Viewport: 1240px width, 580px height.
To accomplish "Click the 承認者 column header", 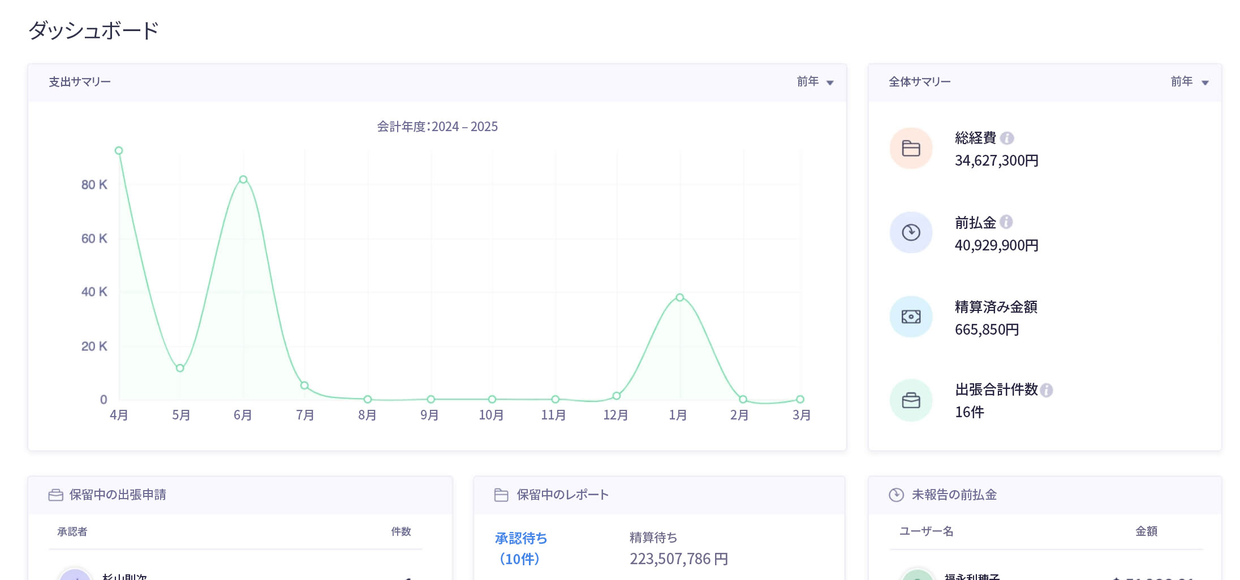I will [72, 531].
